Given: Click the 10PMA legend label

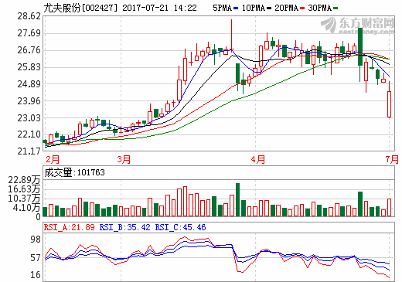Looking at the screenshot, I should coord(254,8).
